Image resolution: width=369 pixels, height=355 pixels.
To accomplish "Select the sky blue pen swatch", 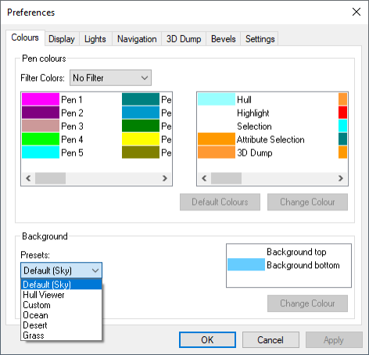I will click(141, 113).
